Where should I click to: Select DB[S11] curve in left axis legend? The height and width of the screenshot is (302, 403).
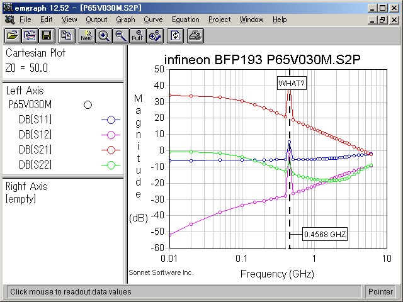pos(35,120)
